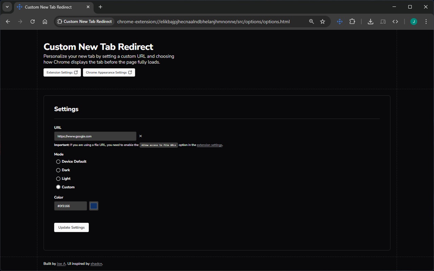Clear the URL field with the X icon
The width and height of the screenshot is (434, 271).
[x=140, y=136]
